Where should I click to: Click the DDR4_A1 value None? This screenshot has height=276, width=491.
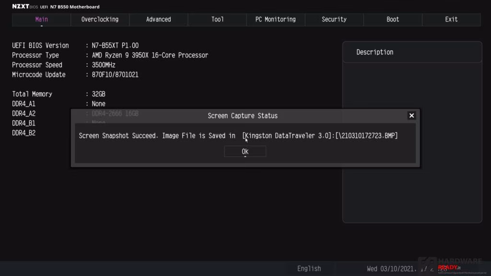click(98, 104)
